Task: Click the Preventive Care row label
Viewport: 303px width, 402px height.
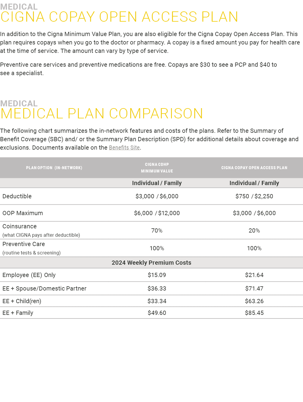Action: (x=24, y=244)
